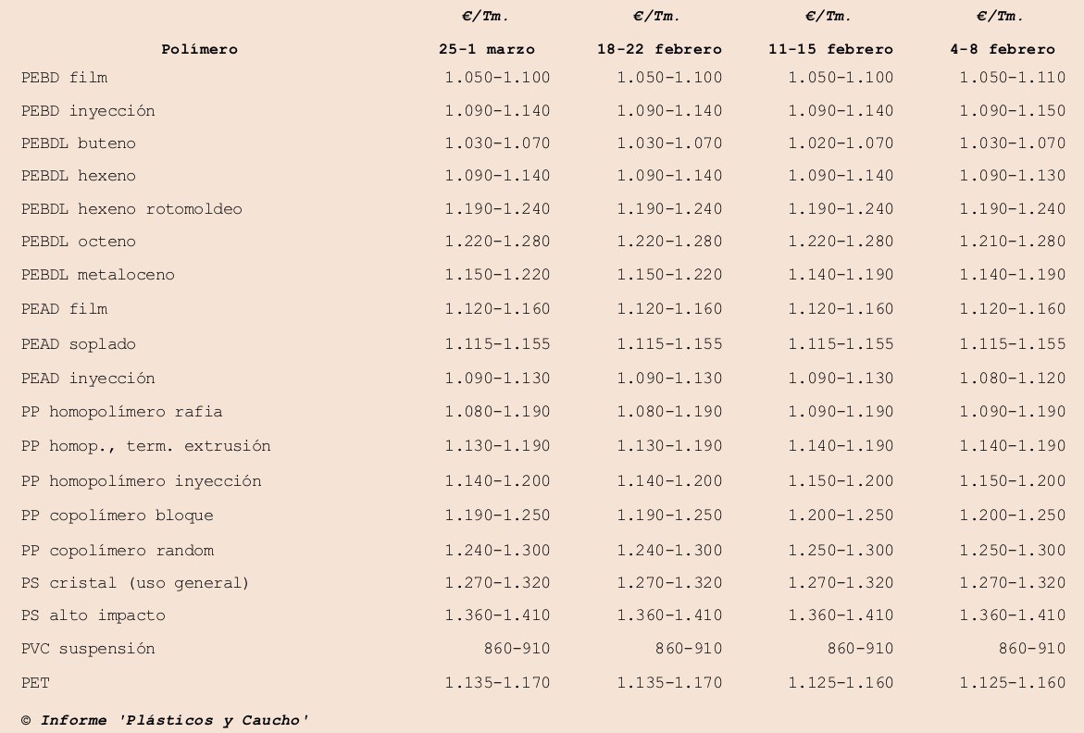Viewport: 1084px width, 733px height.
Task: Click the PEAD soplado row label
Action: (x=78, y=344)
